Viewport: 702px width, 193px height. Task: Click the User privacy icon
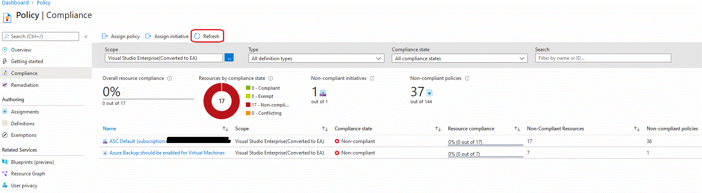(x=5, y=185)
